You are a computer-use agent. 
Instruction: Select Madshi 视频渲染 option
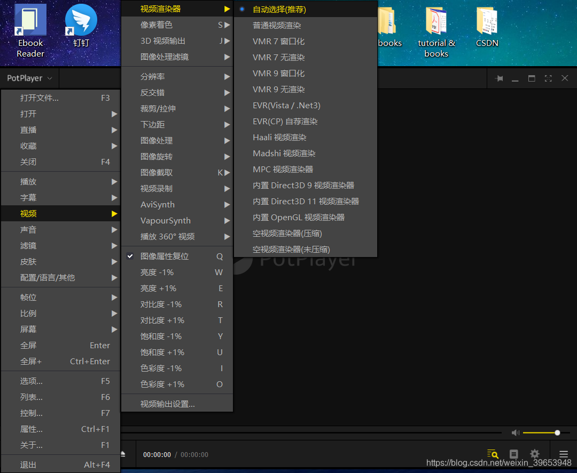point(306,153)
